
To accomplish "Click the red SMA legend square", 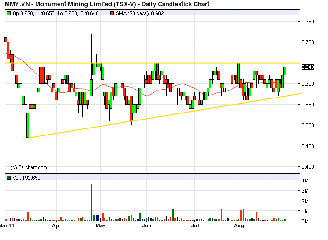I will tap(112, 13).
